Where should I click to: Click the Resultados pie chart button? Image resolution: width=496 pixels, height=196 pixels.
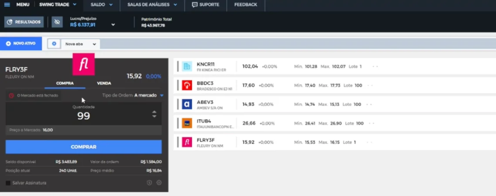pos(24,22)
